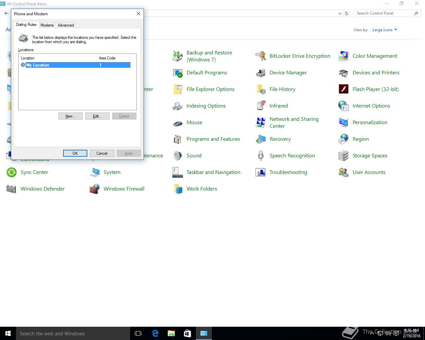Open Programs and Features icon
Image resolution: width=425 pixels, height=340 pixels.
[178, 139]
